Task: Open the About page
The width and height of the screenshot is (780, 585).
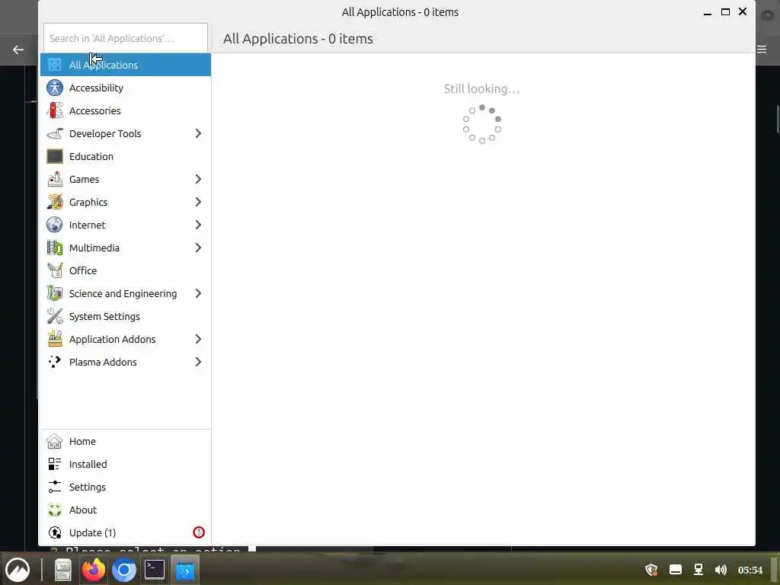Action: (126, 510)
